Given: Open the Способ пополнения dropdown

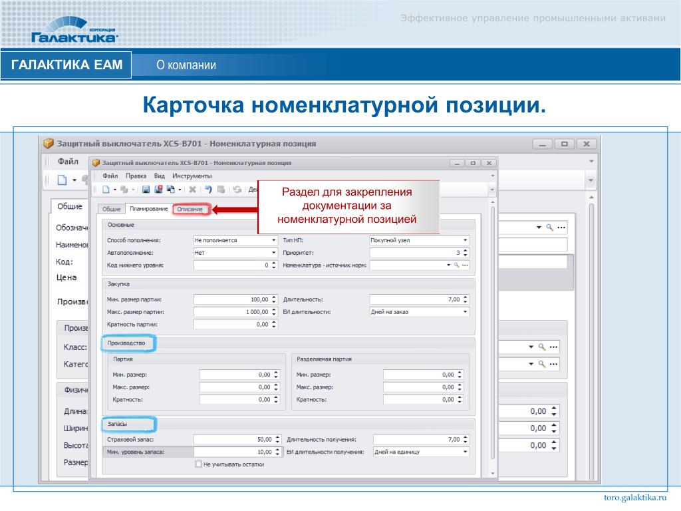Looking at the screenshot, I should 273,240.
